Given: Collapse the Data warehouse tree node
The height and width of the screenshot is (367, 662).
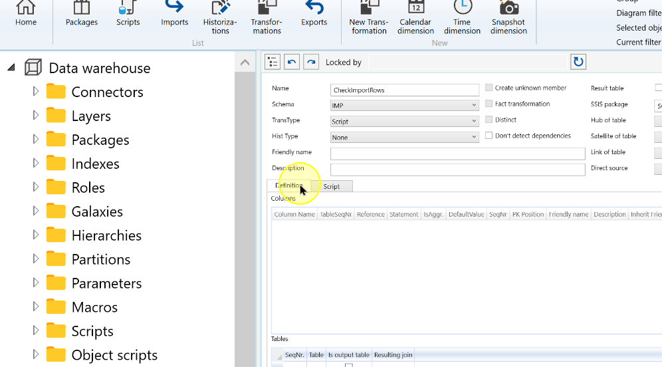Looking at the screenshot, I should click(x=11, y=67).
